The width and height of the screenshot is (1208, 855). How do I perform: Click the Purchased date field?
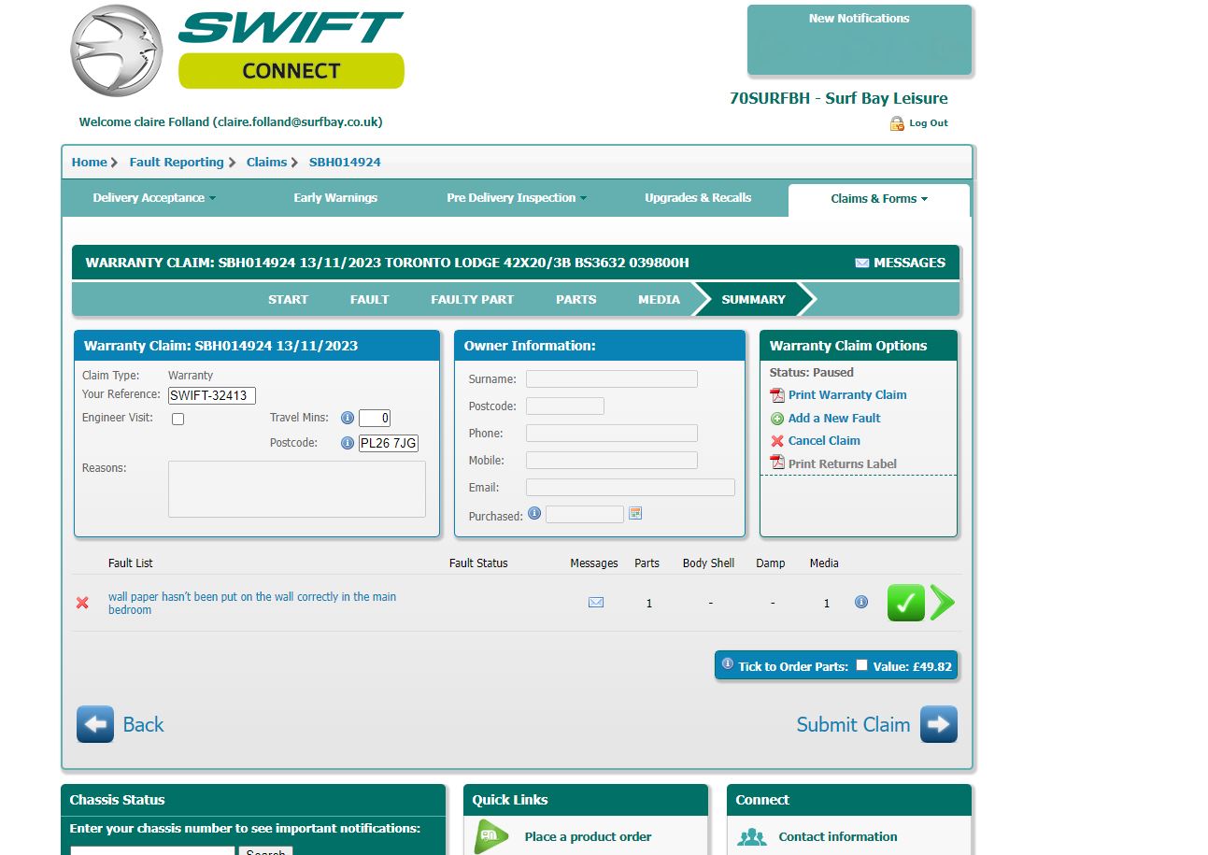(585, 514)
